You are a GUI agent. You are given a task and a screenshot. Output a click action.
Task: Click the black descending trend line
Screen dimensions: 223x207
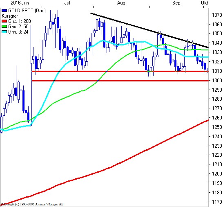click(149, 31)
